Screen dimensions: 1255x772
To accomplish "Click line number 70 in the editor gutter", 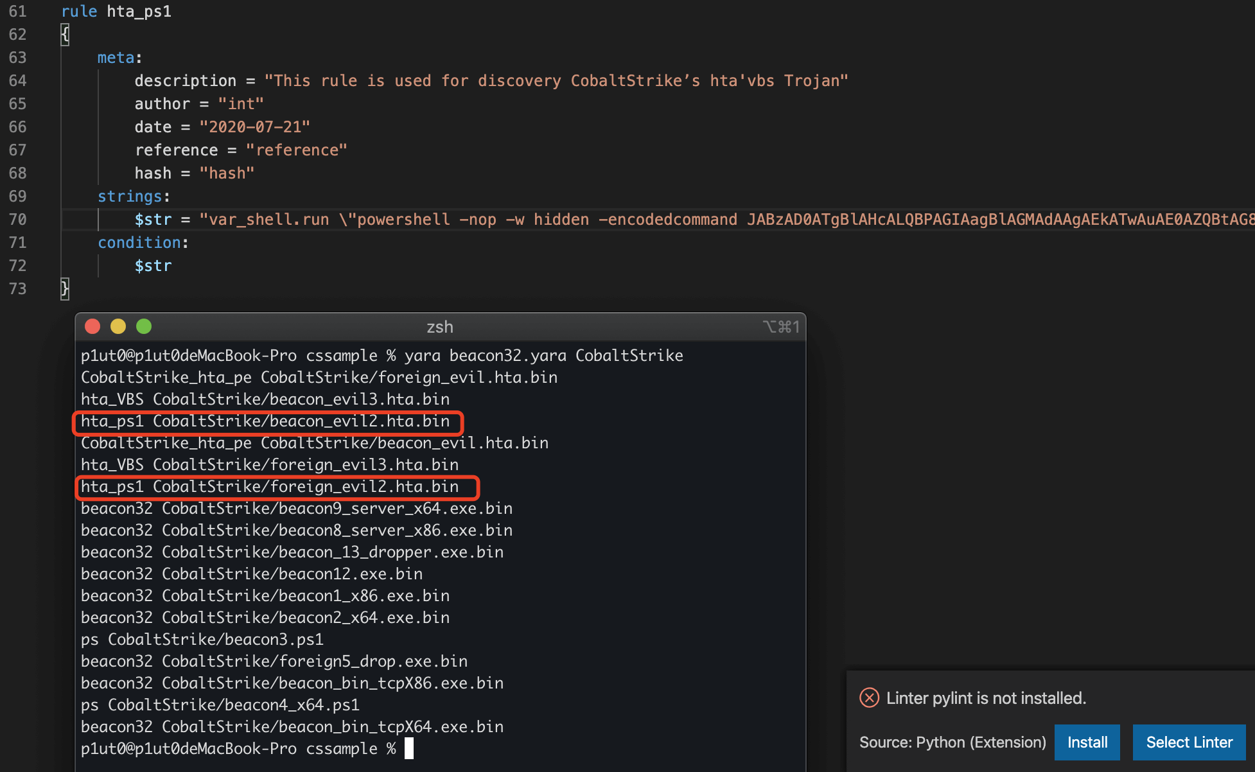I will click(x=17, y=220).
